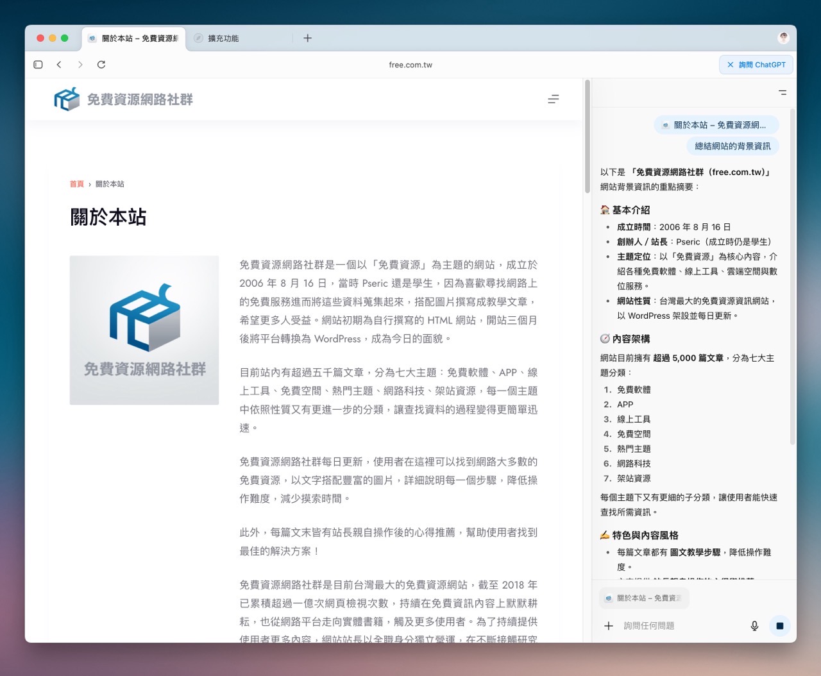Toggle the browser sidebar panel icon

[38, 65]
